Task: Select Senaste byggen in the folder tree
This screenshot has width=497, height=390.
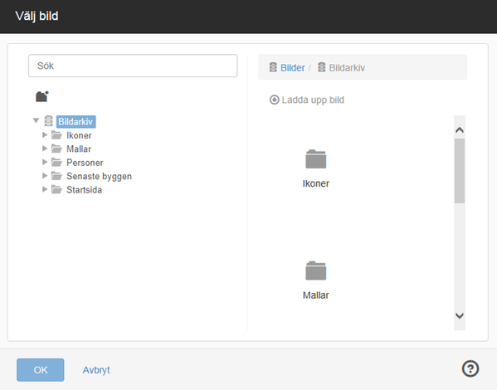Action: (x=99, y=176)
